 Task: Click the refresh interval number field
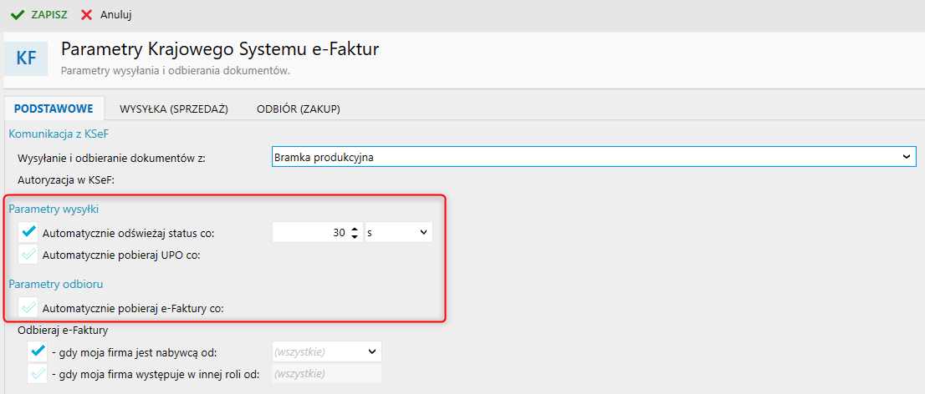(309, 233)
